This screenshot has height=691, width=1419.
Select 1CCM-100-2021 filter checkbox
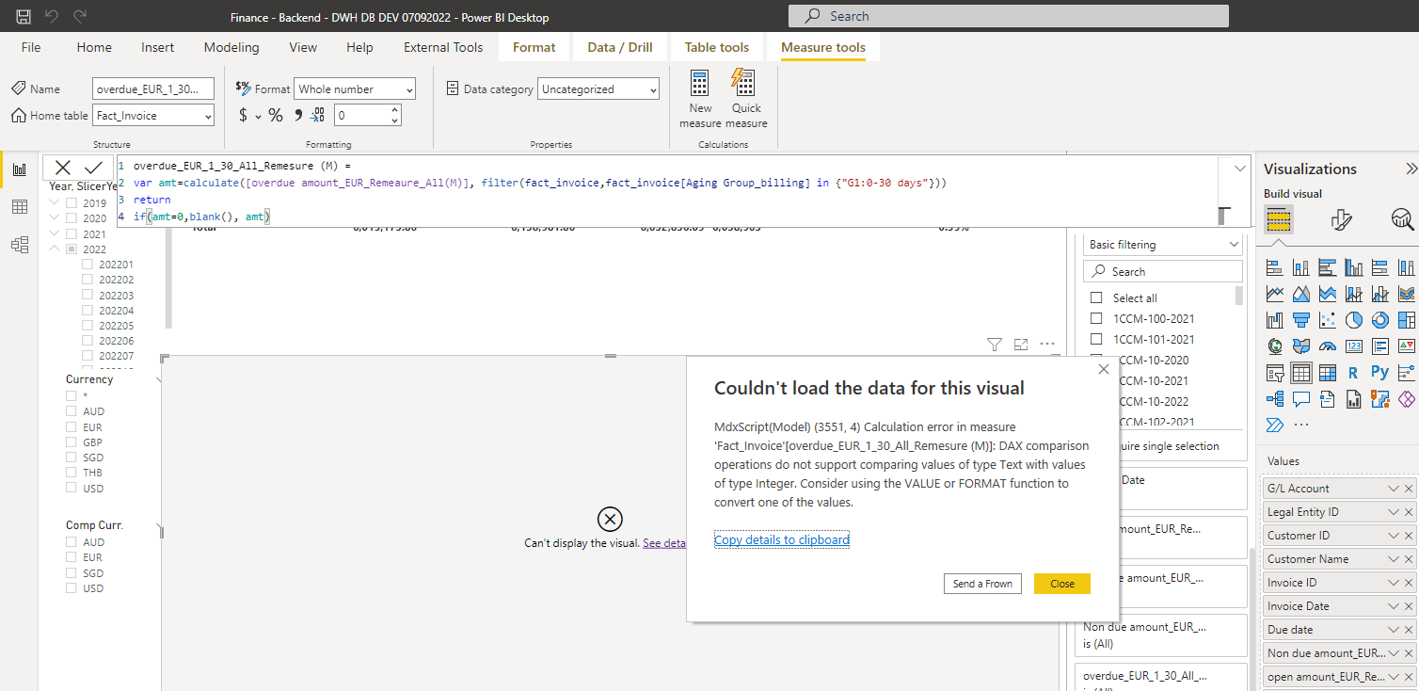1096,319
